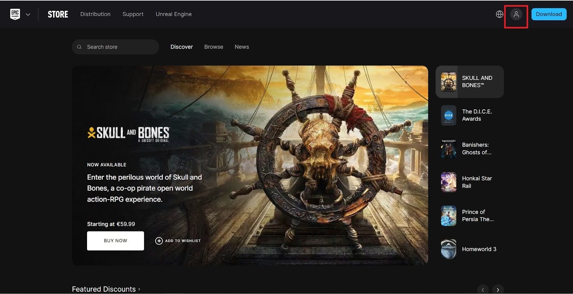The image size is (573, 294).
Task: Select The D.I.C.E. Awards thumbnail icon
Action: click(449, 115)
